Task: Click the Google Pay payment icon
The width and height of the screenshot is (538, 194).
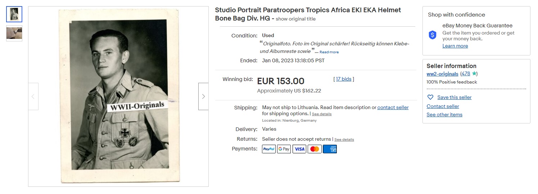Action: [x=284, y=149]
